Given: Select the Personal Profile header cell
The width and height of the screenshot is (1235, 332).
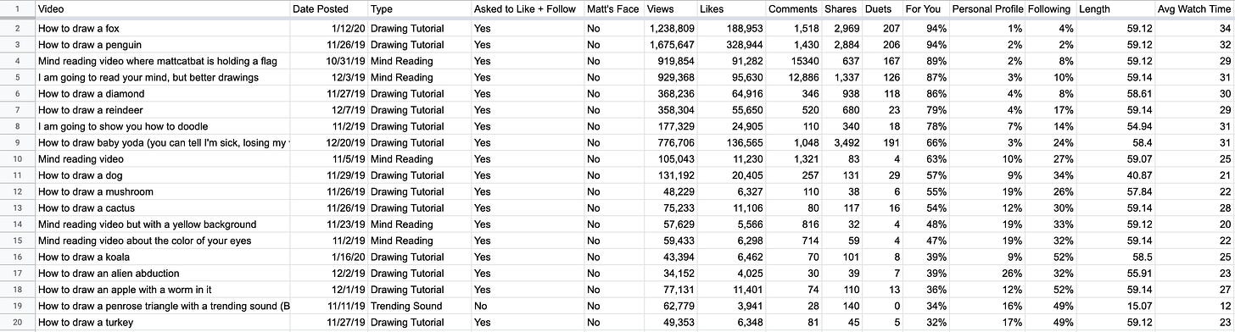Looking at the screenshot, I should point(986,9).
